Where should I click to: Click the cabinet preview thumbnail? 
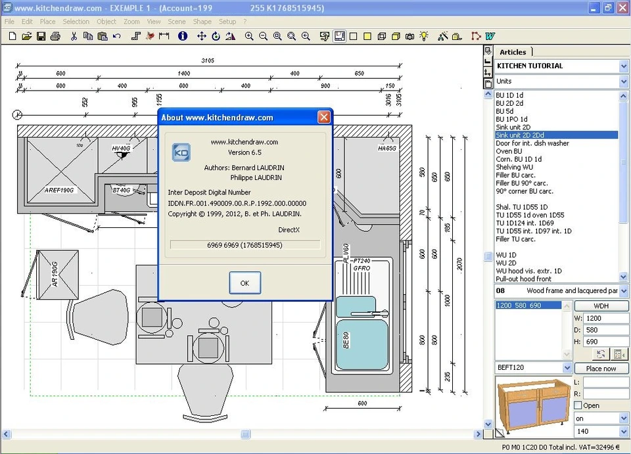(x=534, y=407)
